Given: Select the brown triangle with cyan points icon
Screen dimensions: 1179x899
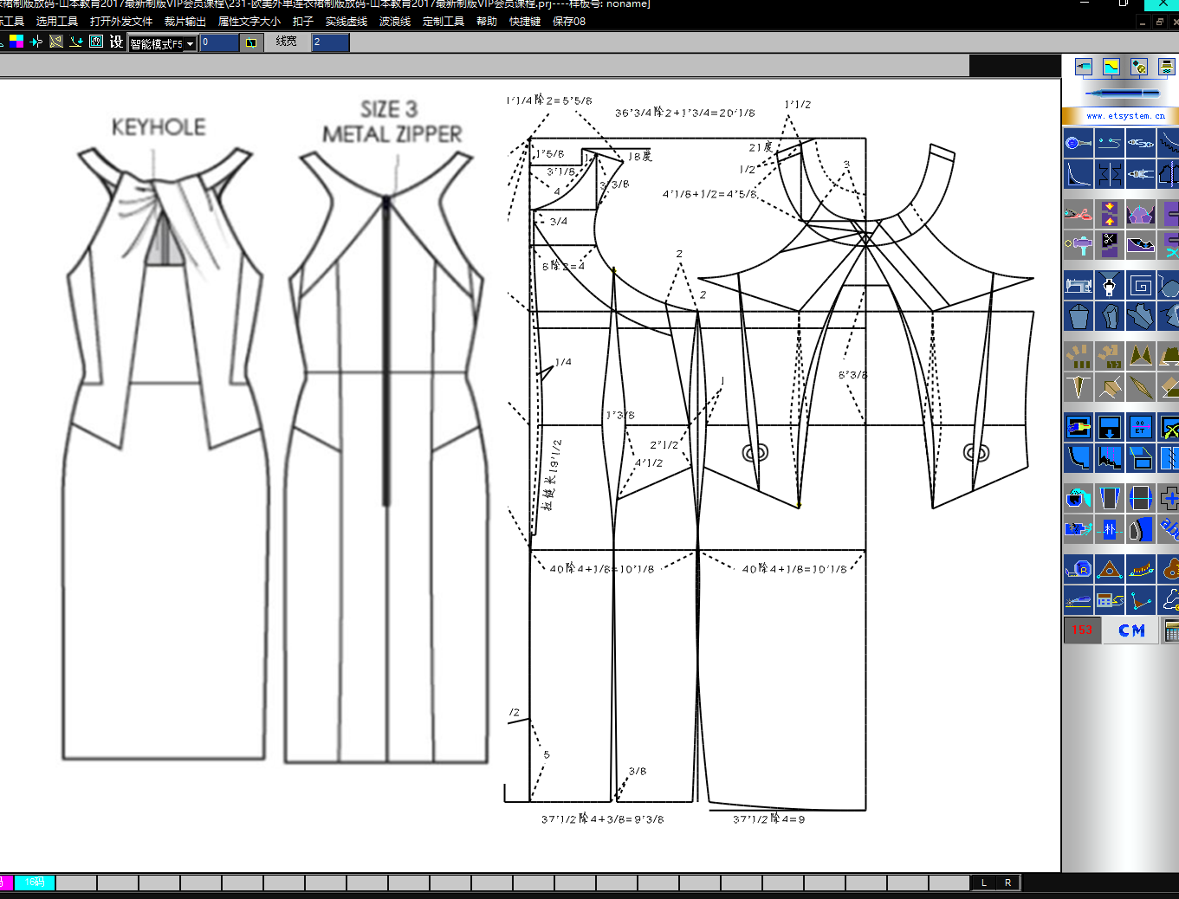Looking at the screenshot, I should [x=1110, y=569].
